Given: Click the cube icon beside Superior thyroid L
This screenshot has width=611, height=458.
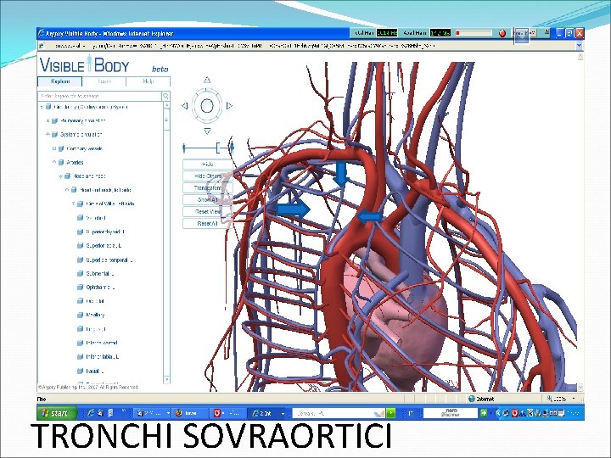Looking at the screenshot, I should click(x=80, y=232).
